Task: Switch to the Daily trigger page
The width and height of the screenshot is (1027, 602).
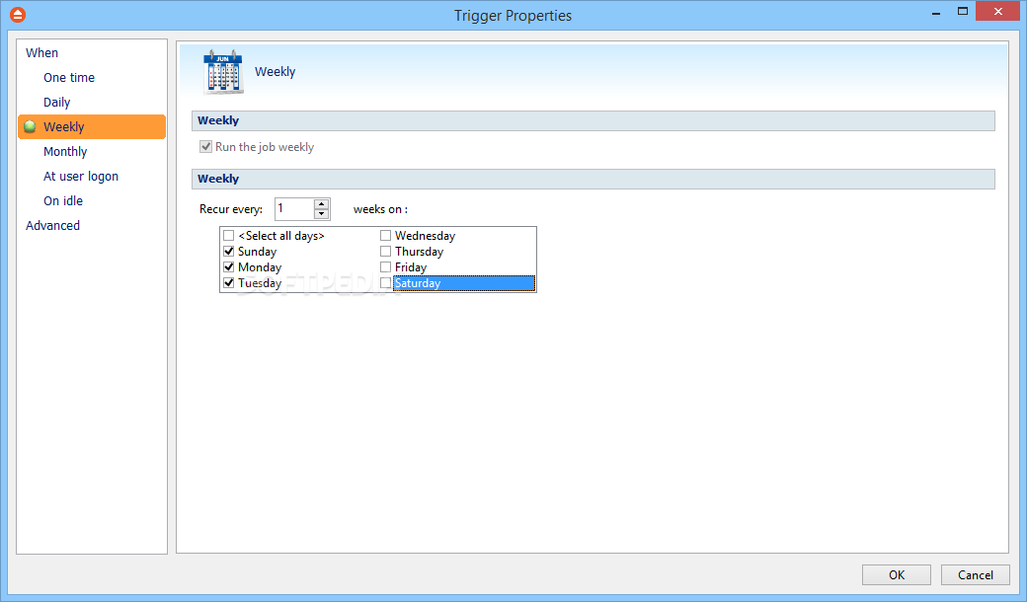Action: point(57,102)
